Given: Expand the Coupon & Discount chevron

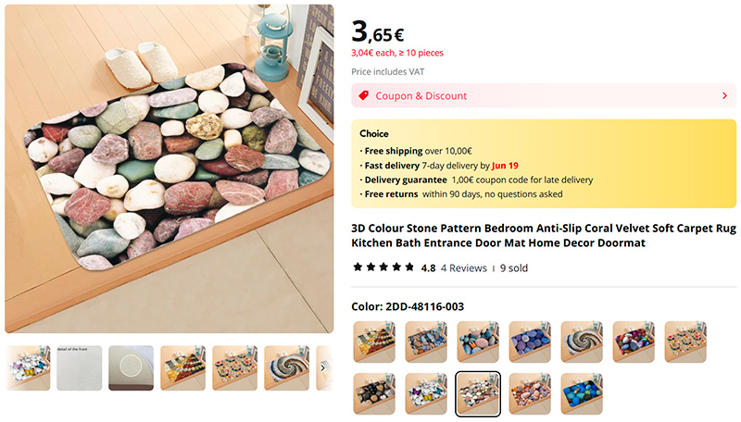Looking at the screenshot, I should pyautogui.click(x=723, y=95).
